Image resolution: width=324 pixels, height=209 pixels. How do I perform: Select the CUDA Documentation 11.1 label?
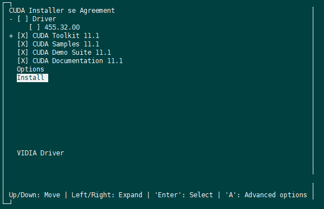[x=77, y=61]
